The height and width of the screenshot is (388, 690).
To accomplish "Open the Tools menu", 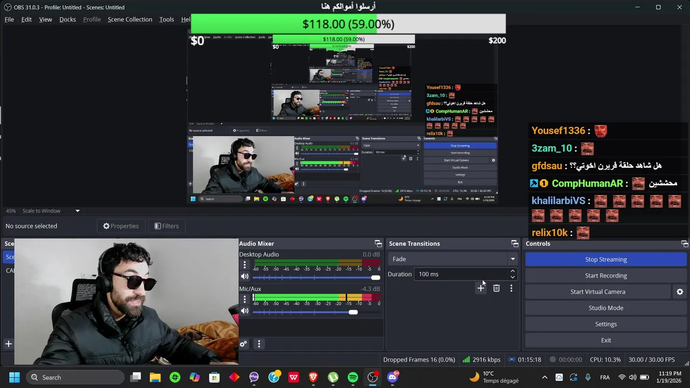I will 167,19.
